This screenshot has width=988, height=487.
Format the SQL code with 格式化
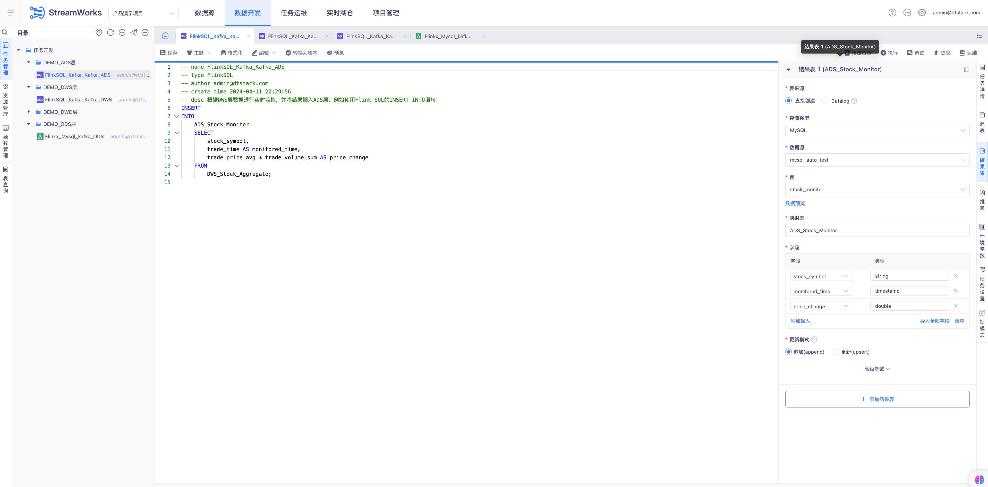click(x=231, y=53)
